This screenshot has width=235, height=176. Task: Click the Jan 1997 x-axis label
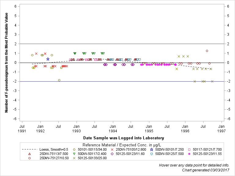[x=222, y=129]
